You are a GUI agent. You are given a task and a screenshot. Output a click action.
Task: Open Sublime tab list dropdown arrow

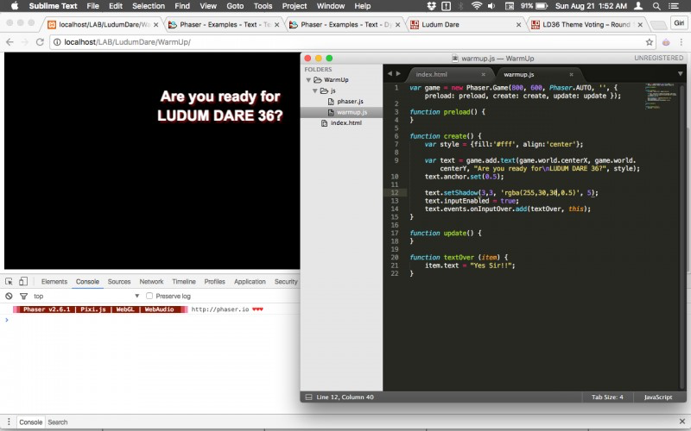point(680,74)
